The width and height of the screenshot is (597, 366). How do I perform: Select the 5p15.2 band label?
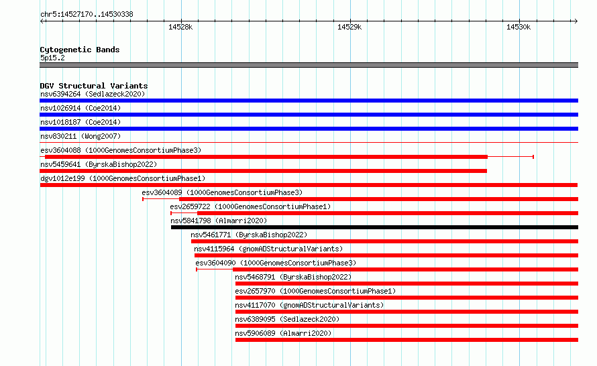point(52,58)
